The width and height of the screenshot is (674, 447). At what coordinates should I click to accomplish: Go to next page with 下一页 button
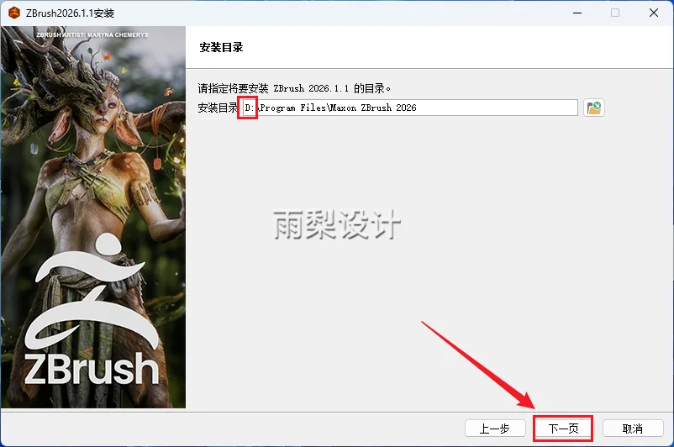(x=563, y=429)
